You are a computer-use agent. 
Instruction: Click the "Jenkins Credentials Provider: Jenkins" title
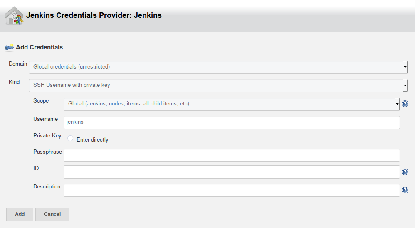pos(94,16)
